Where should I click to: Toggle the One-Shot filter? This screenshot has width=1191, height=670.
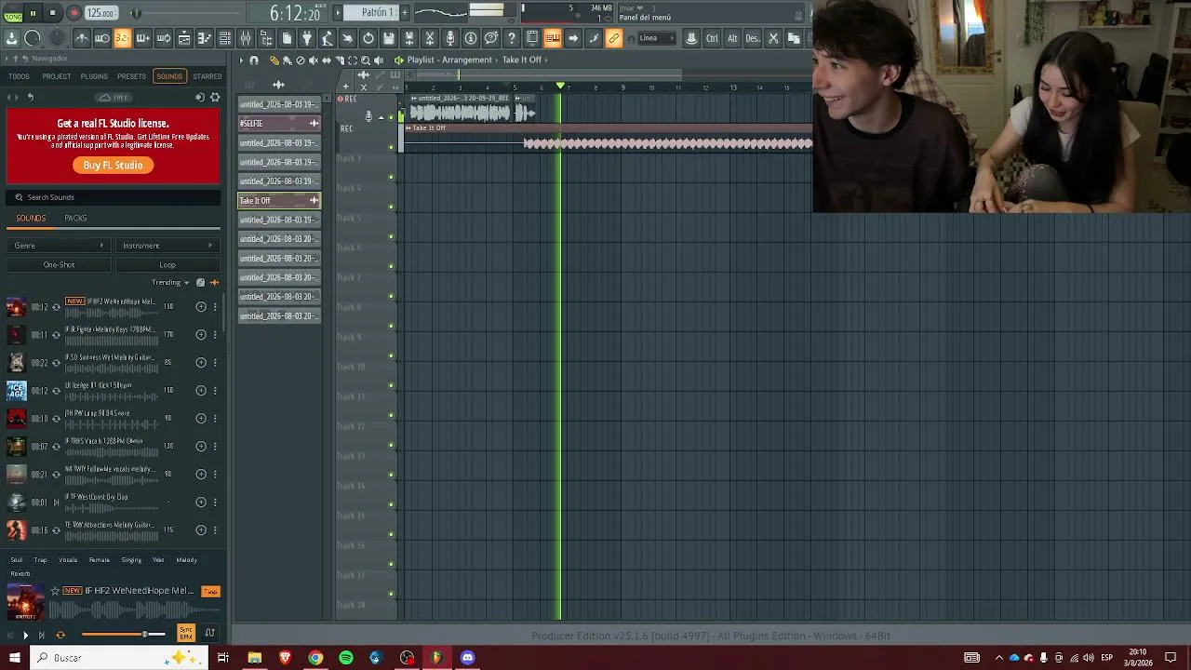coord(59,265)
